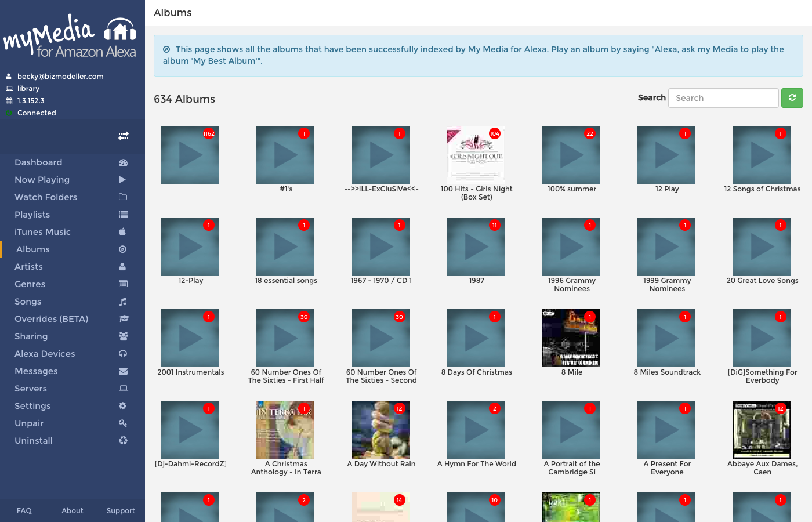Open the FAQ page
Viewport: 812px width, 522px height.
click(24, 510)
